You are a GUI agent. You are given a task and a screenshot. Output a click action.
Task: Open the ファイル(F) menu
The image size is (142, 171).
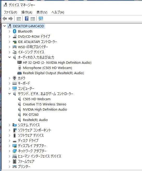(x=10, y=12)
